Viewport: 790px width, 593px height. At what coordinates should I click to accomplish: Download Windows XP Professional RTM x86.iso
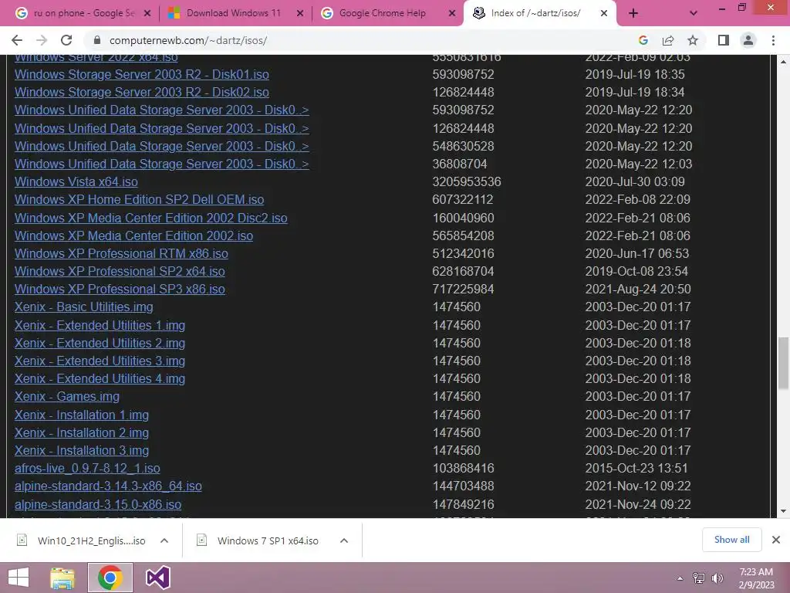pos(121,253)
